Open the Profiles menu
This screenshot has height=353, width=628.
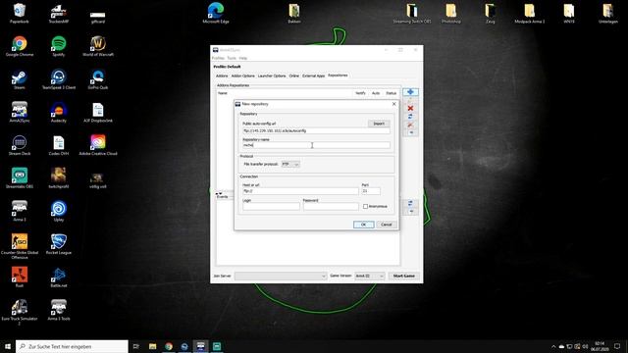pos(218,58)
